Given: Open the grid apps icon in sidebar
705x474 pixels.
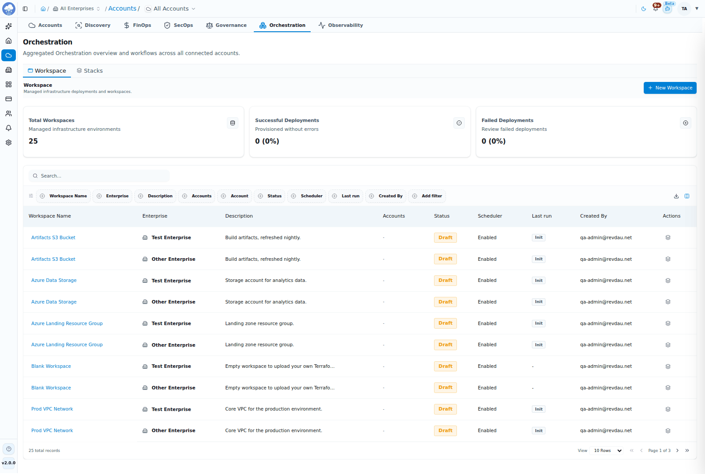Looking at the screenshot, I should tap(8, 85).
